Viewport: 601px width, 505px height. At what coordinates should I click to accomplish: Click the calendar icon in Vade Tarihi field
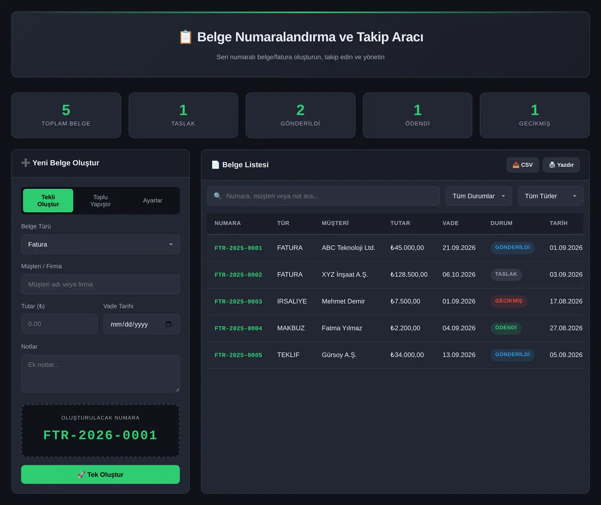[x=168, y=324]
